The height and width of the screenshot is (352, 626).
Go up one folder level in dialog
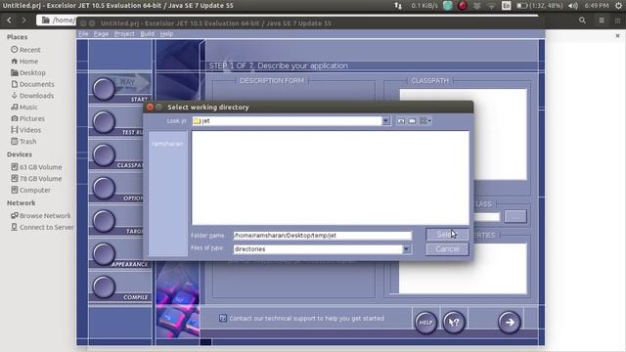point(401,121)
